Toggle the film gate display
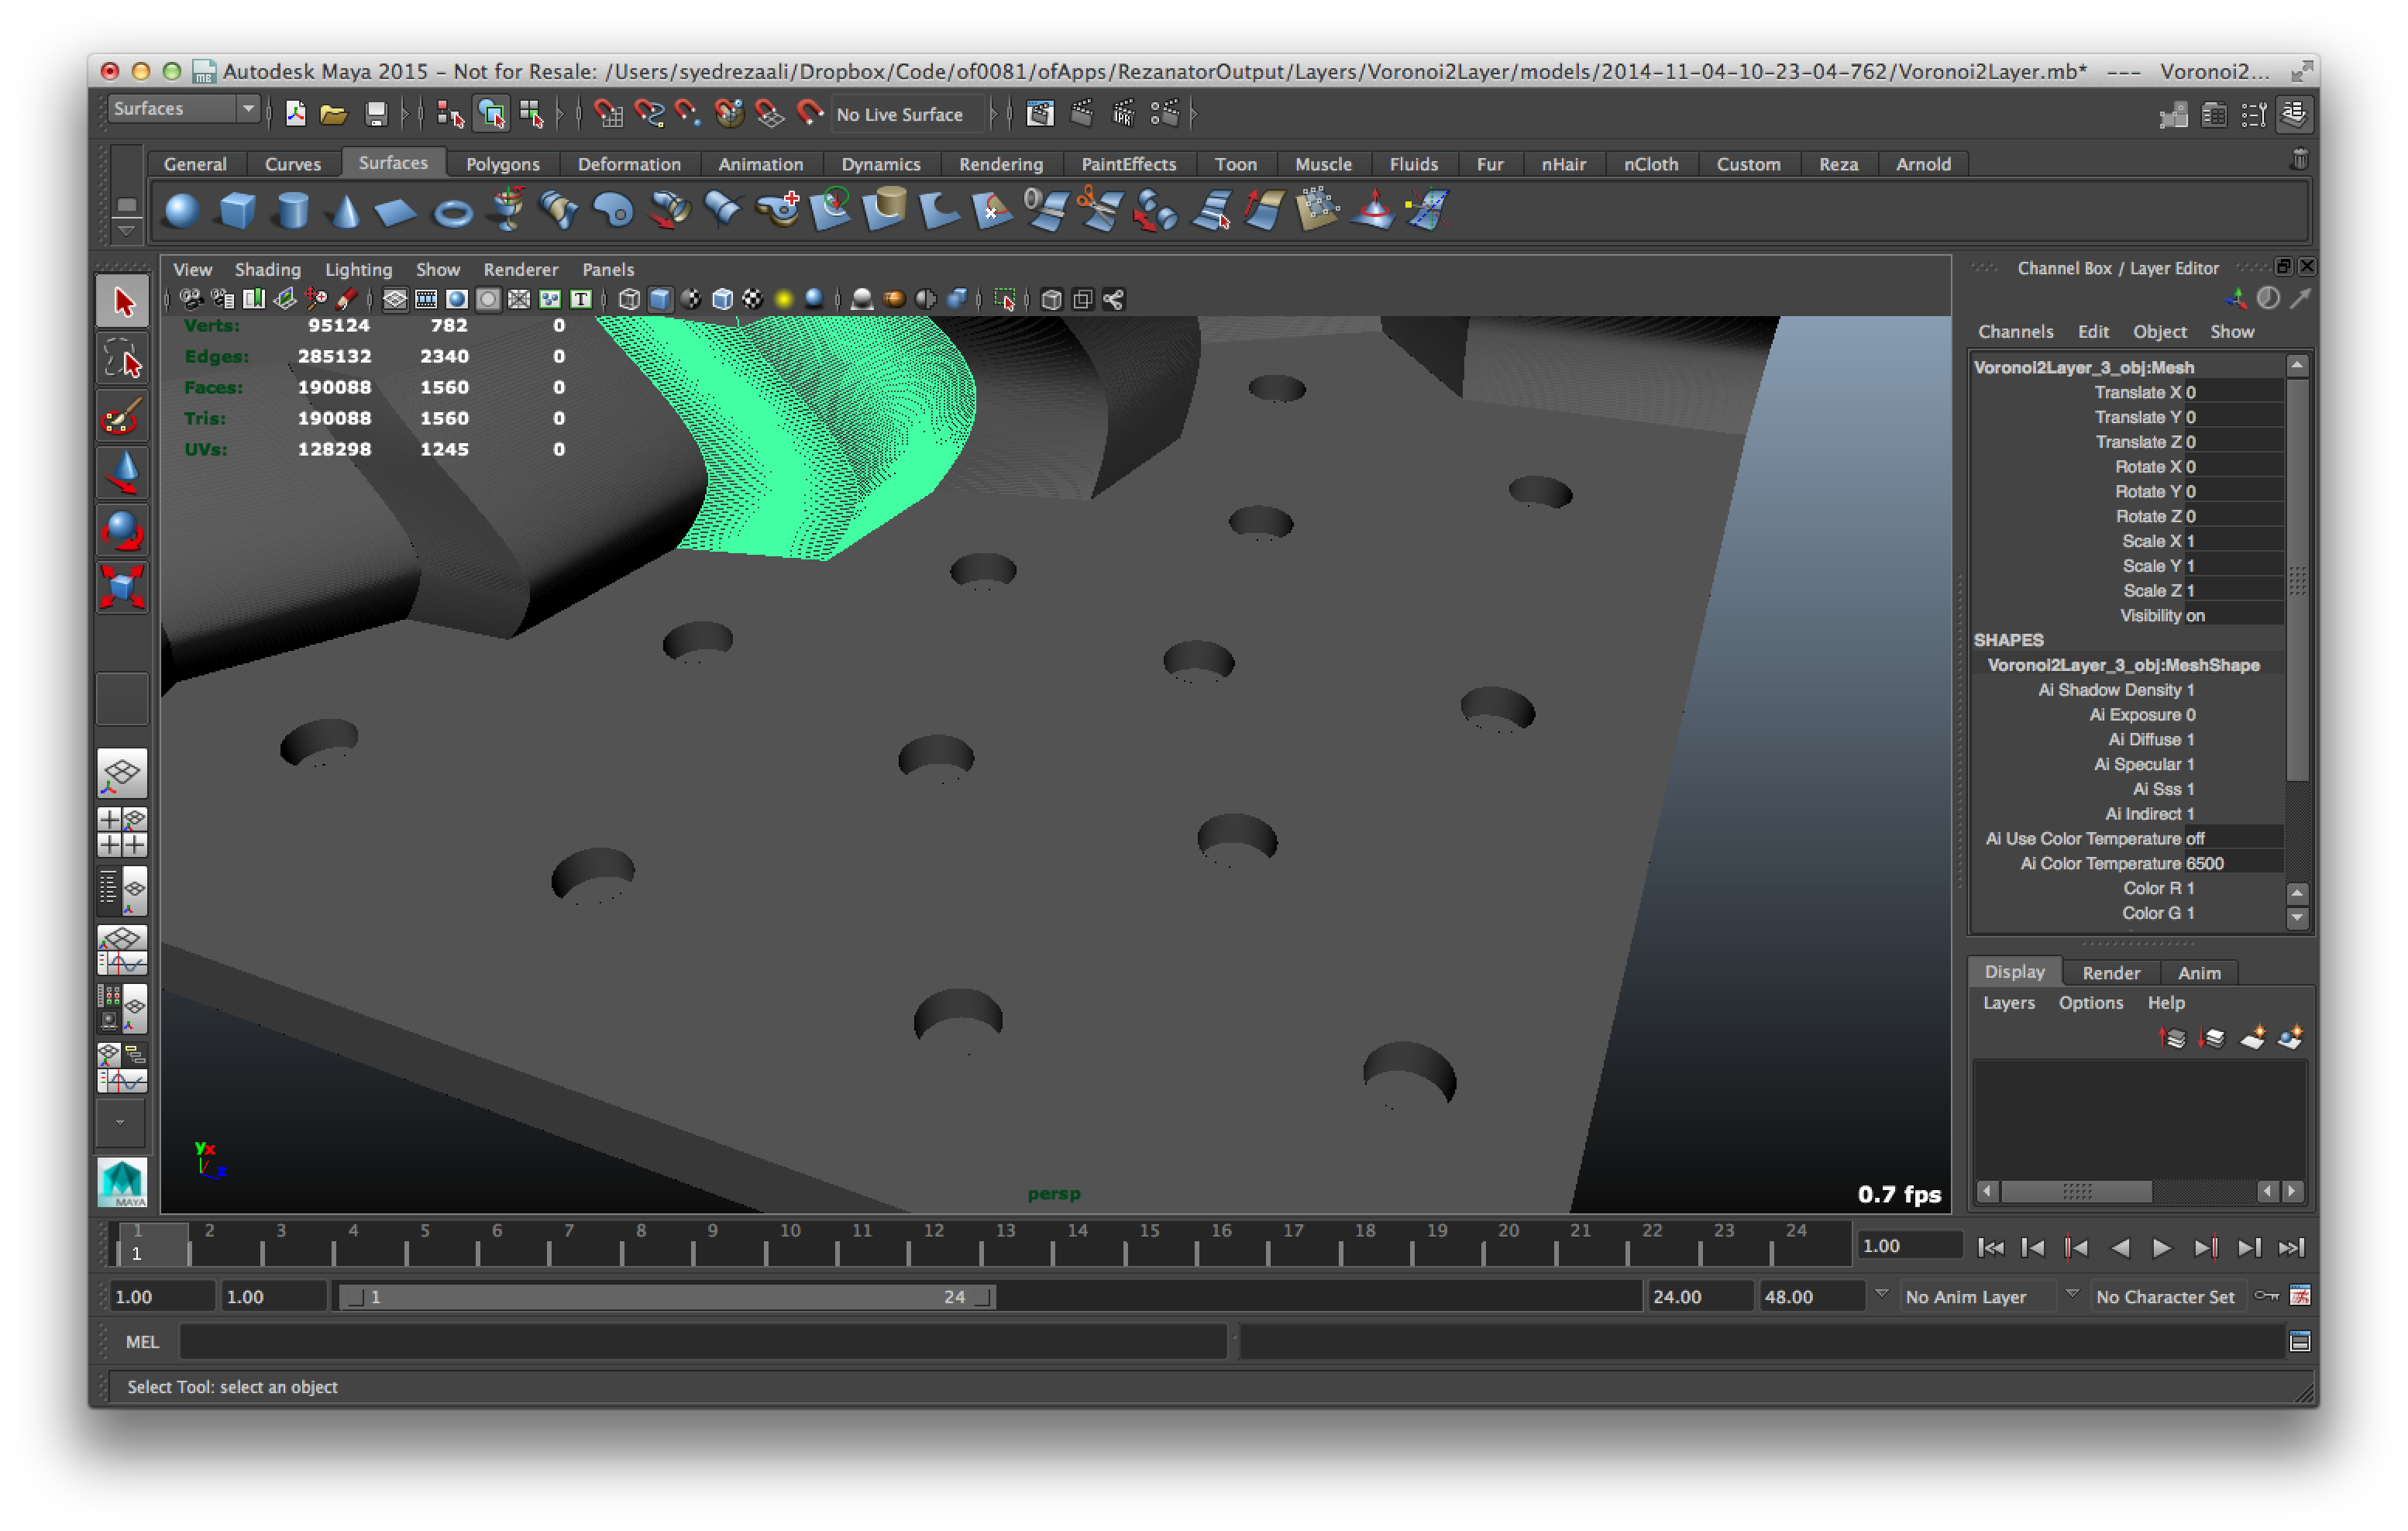The image size is (2408, 1531). [426, 299]
